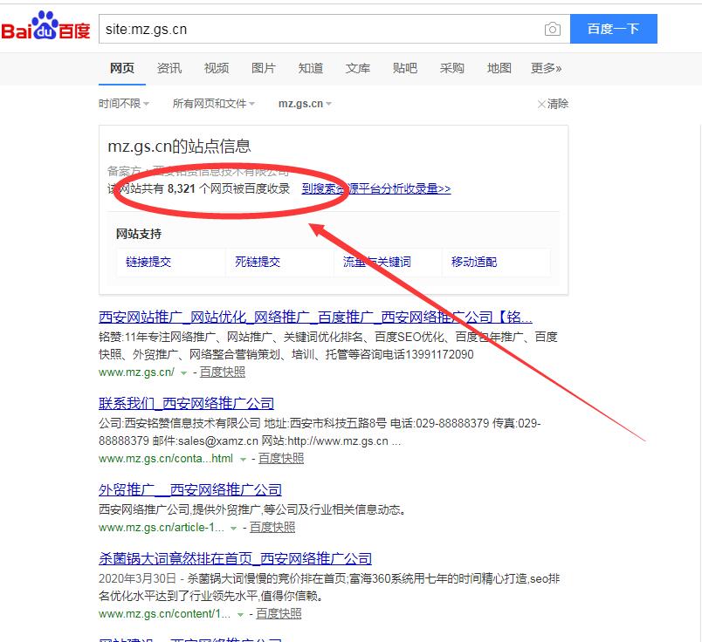Open the 联系我们_西安网络推广公司 result
Viewport: 702px width, 642px height.
pos(186,403)
